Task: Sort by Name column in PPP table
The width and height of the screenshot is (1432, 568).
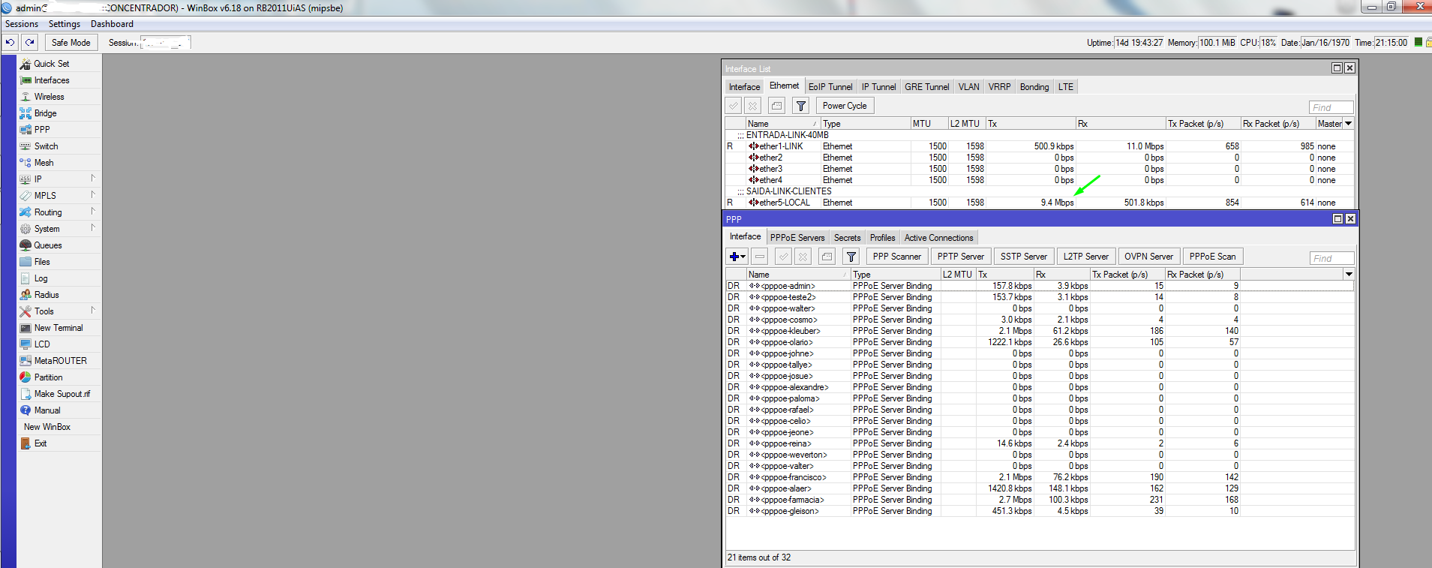Action: (797, 275)
